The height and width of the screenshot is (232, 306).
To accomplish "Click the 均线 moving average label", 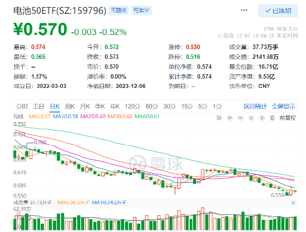I will tap(18, 117).
